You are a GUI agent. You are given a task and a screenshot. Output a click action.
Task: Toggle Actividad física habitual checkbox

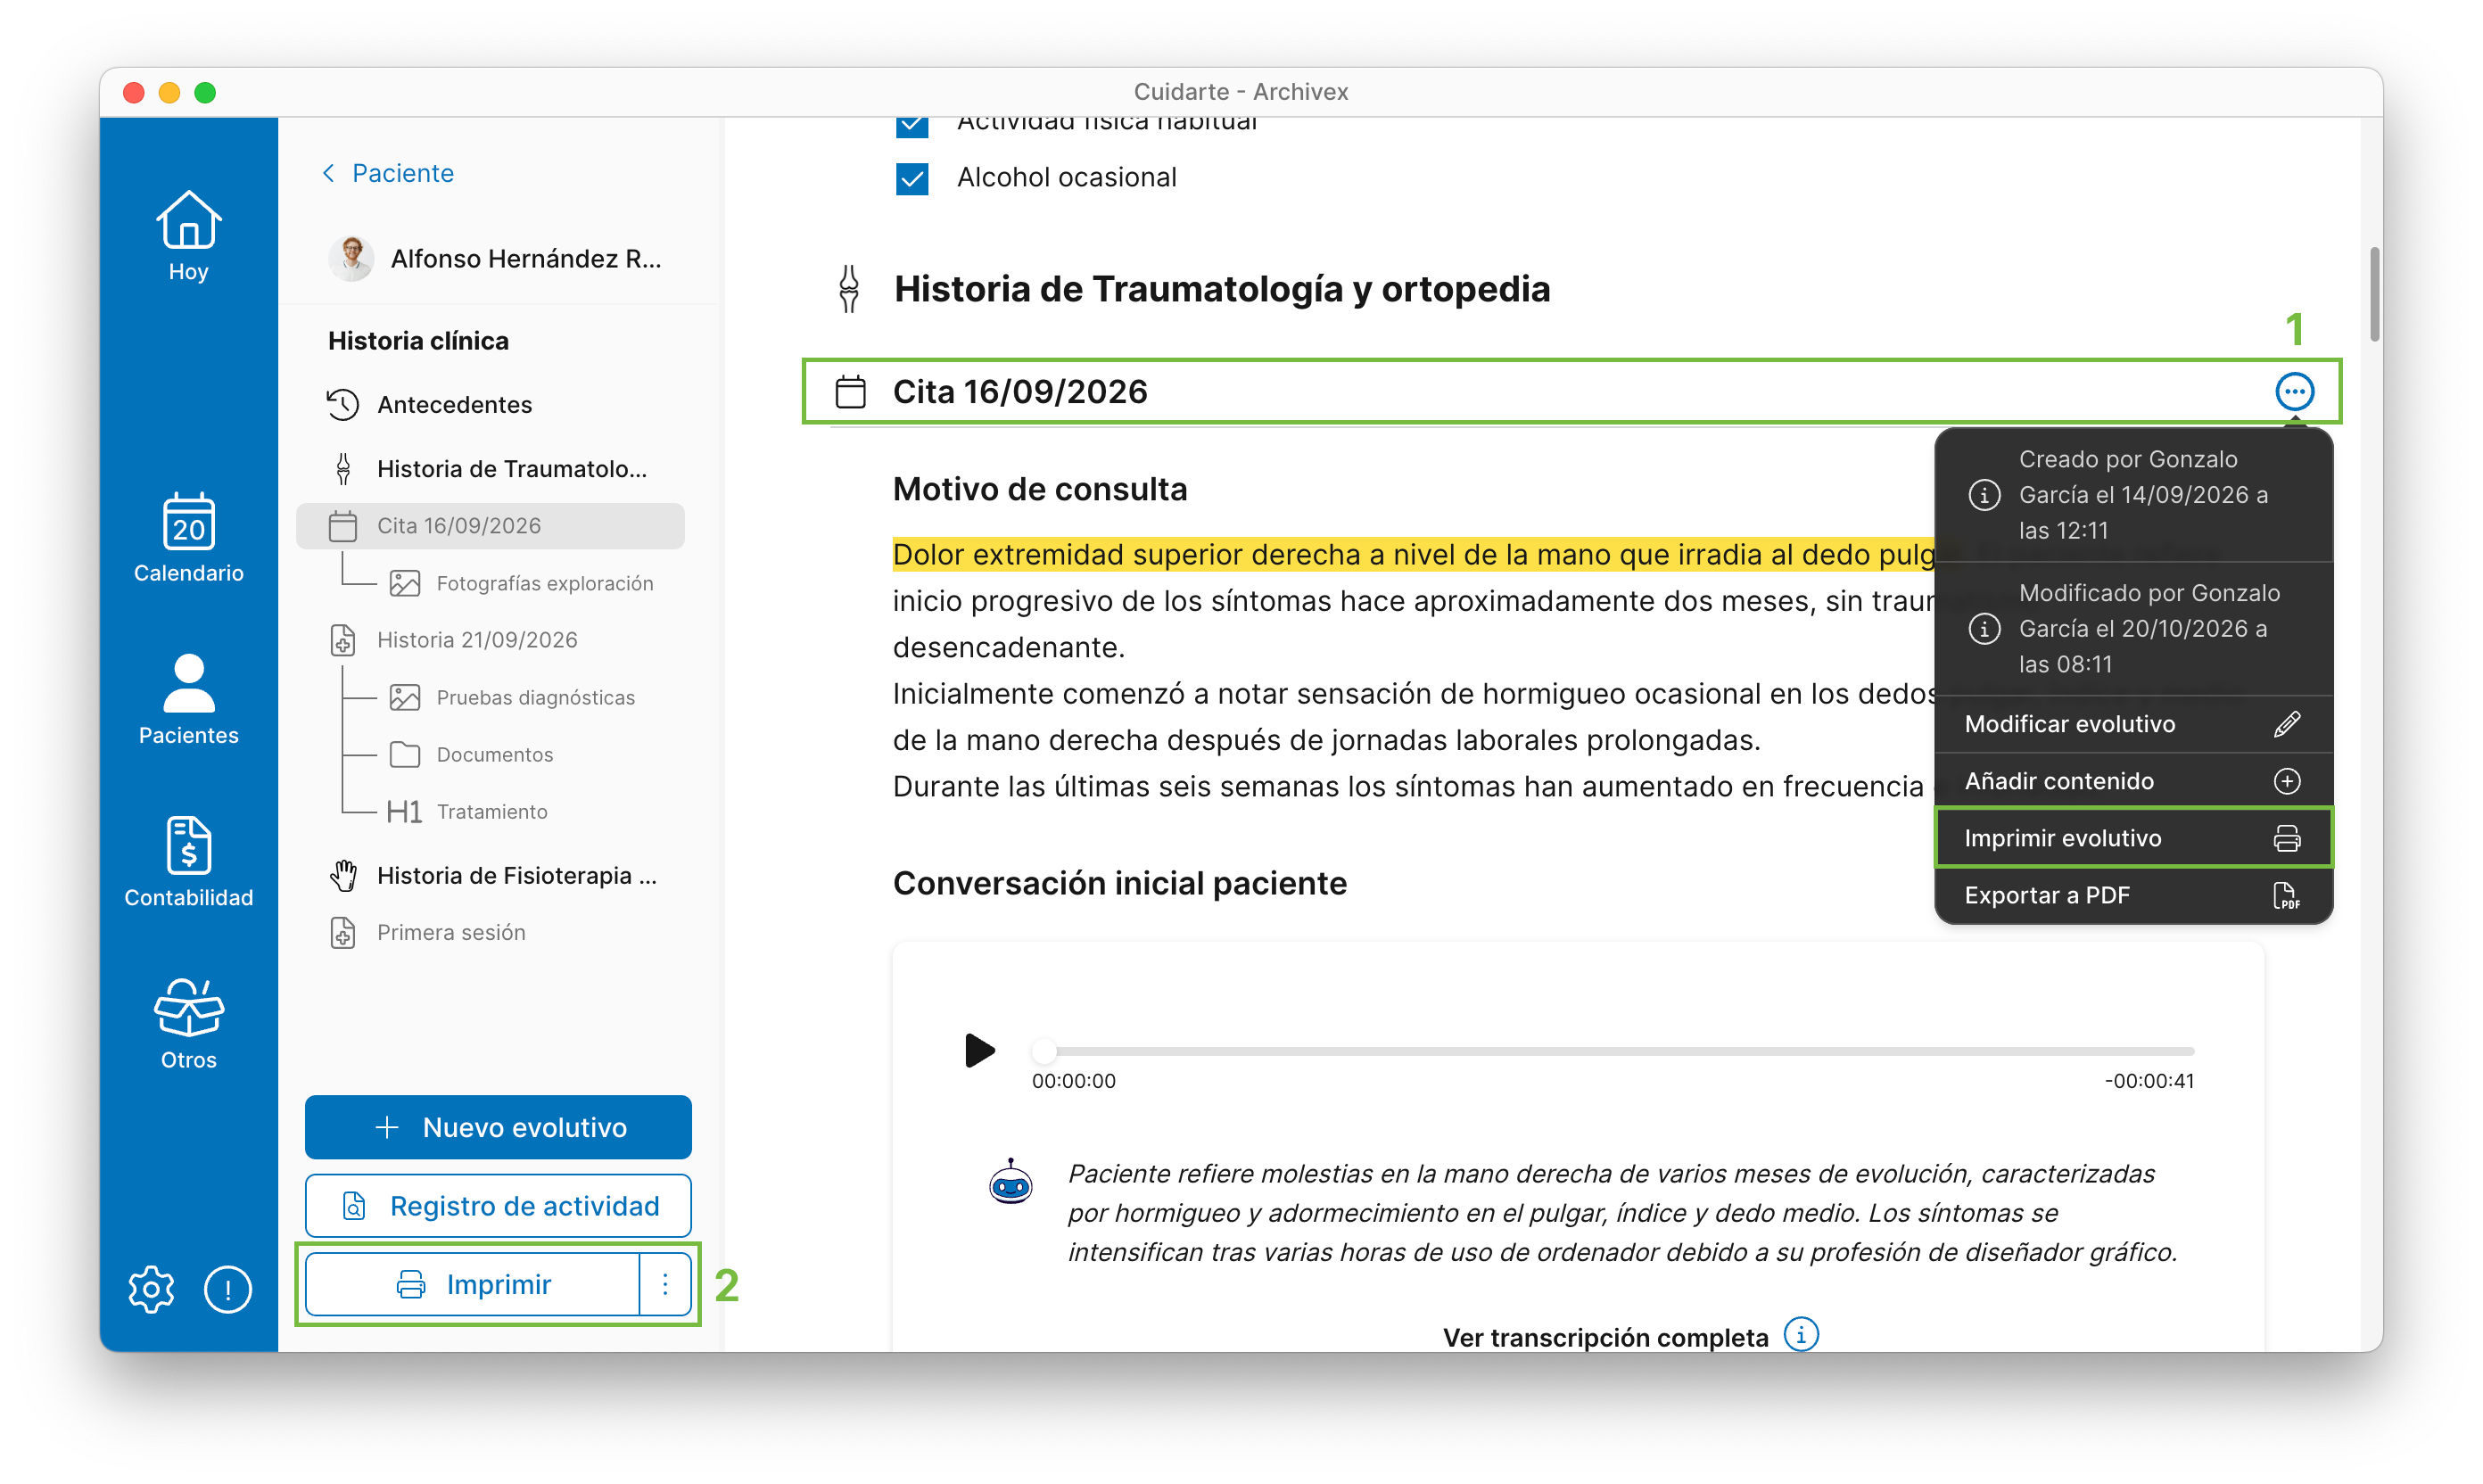click(x=912, y=125)
